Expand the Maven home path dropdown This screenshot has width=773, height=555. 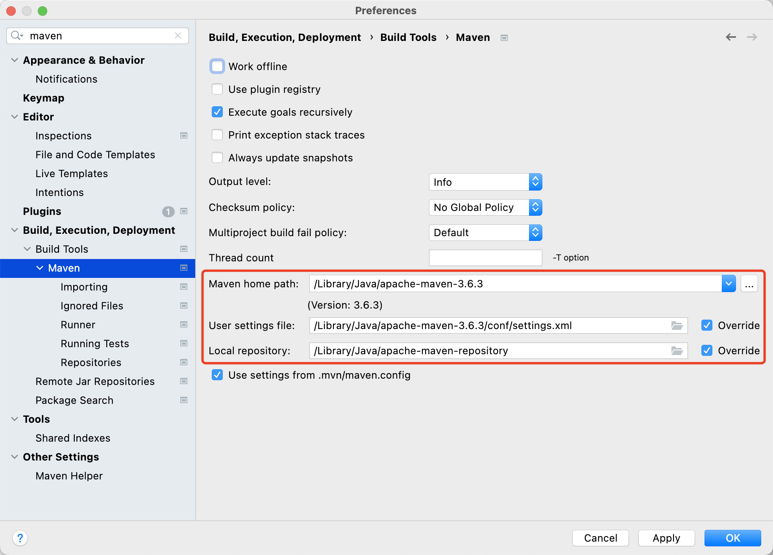pyautogui.click(x=729, y=283)
